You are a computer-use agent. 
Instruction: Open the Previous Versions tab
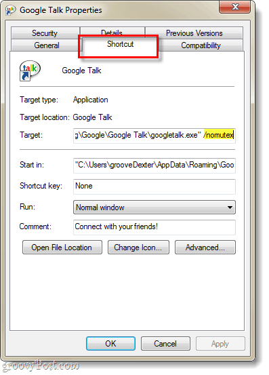pos(194,33)
